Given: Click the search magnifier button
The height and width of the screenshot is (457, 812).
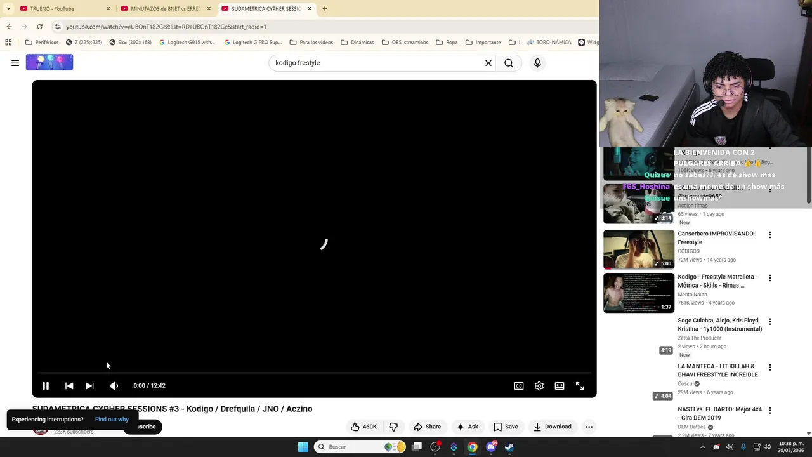Looking at the screenshot, I should tap(509, 63).
